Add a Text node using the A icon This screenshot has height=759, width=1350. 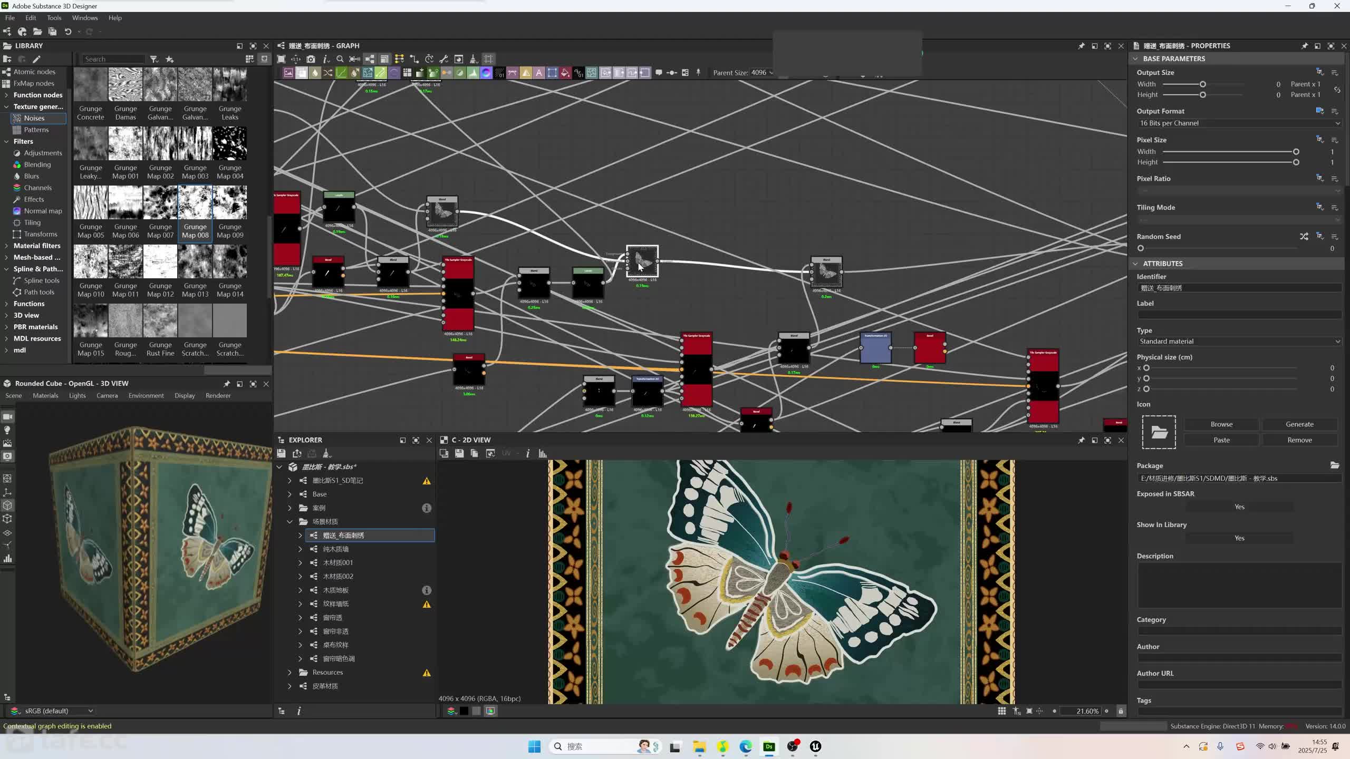[x=539, y=73]
